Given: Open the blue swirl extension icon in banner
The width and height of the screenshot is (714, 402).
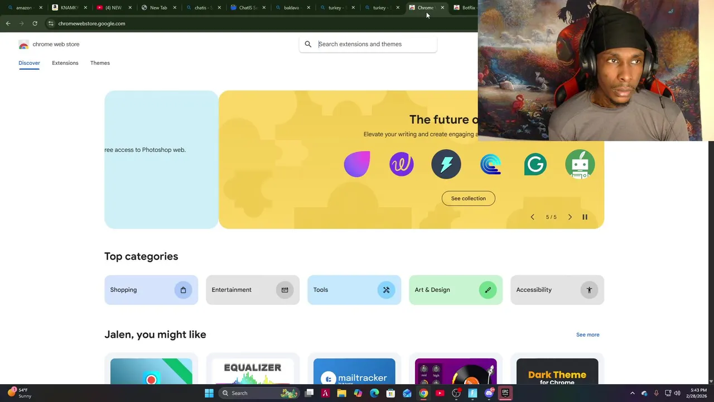Looking at the screenshot, I should [491, 164].
